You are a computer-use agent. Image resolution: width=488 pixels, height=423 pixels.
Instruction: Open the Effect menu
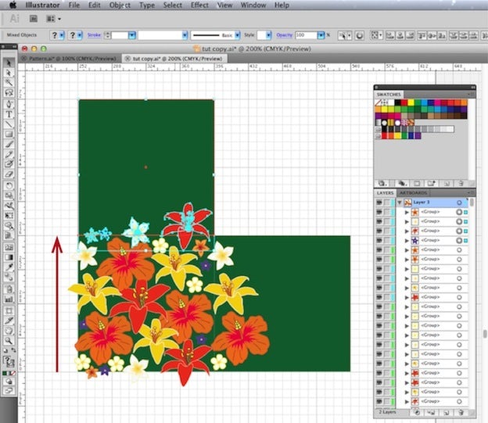(199, 5)
